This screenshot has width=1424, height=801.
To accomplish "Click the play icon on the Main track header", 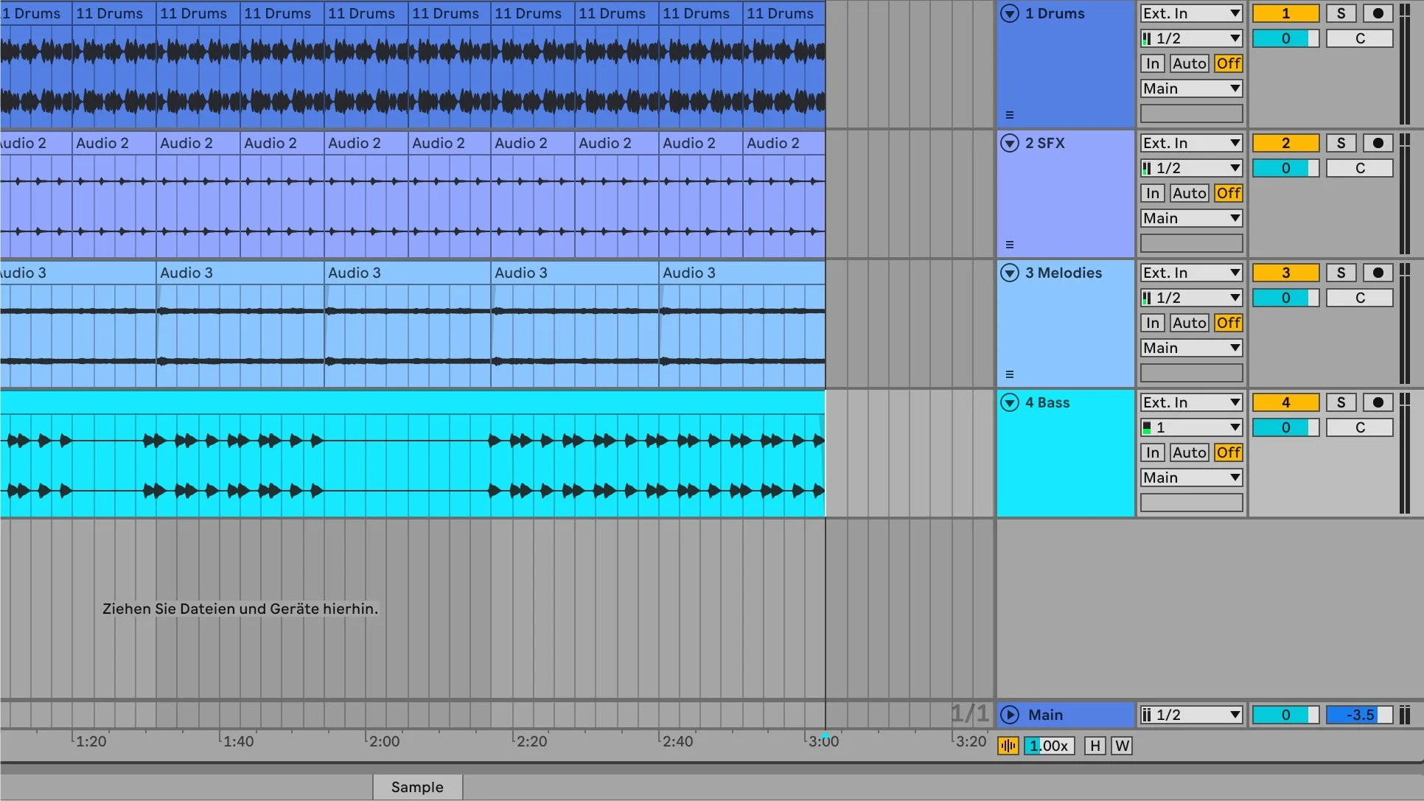I will 1009,714.
